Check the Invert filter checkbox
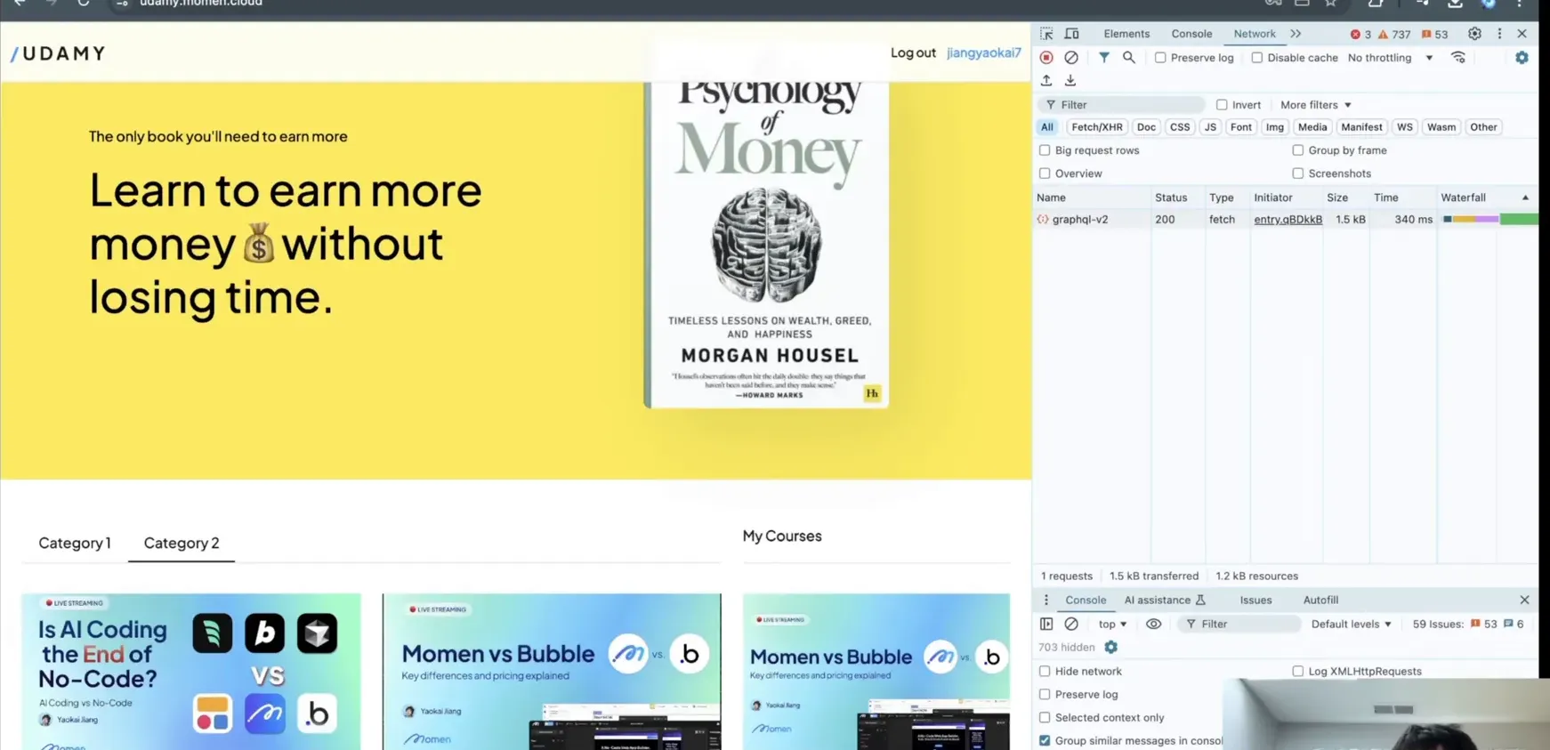The image size is (1550, 750). pos(1222,105)
